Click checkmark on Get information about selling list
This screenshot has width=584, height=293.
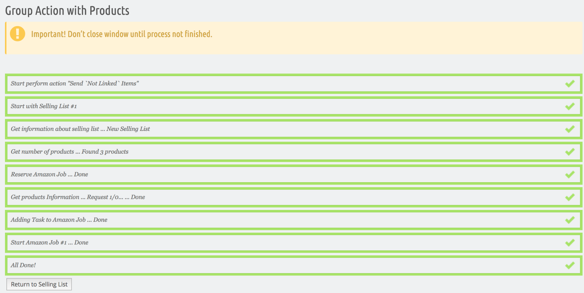(x=570, y=129)
